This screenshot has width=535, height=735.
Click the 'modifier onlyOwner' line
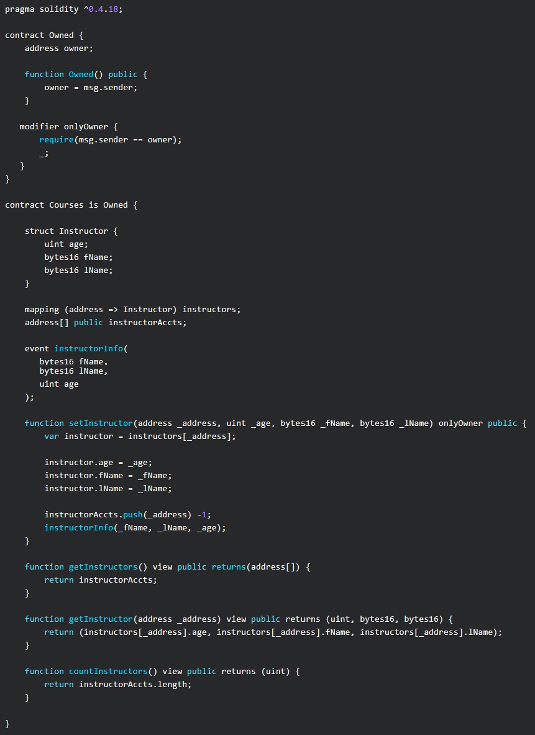point(64,127)
